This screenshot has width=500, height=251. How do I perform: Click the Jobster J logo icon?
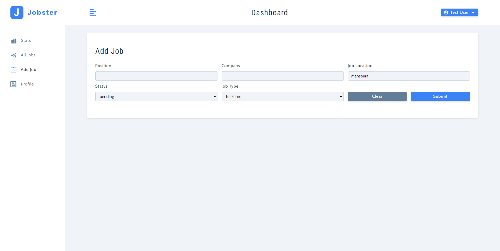(17, 12)
